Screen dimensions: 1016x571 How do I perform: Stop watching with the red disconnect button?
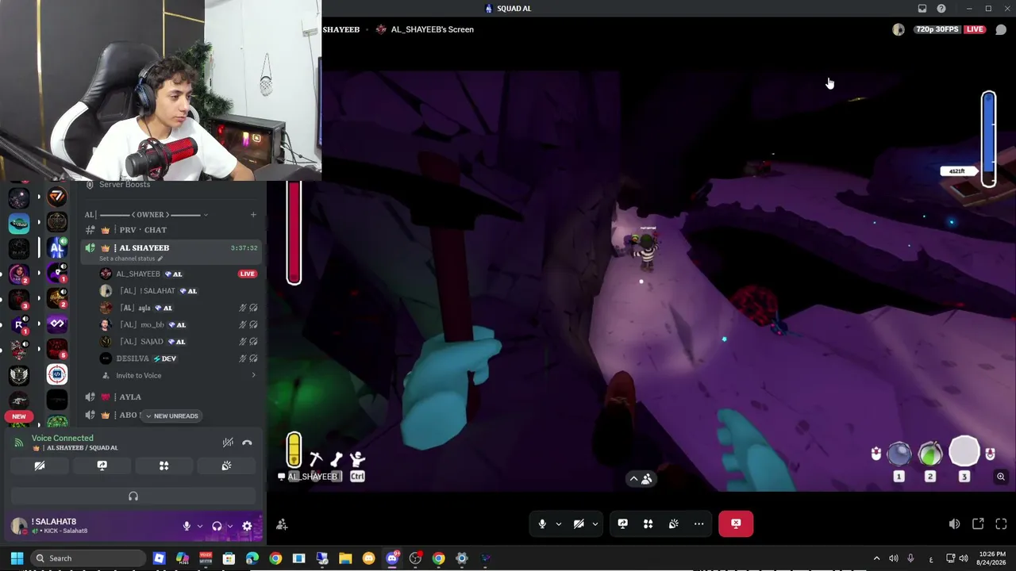tap(736, 523)
